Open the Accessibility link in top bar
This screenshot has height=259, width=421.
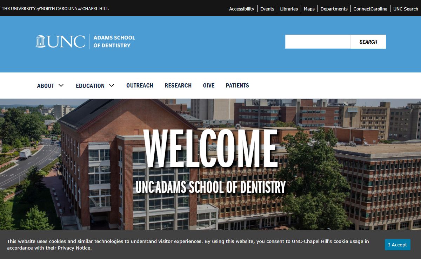(x=241, y=9)
